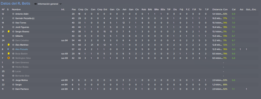Open player Xavi Torres
The width and height of the screenshot is (261, 99).
click(21, 23)
